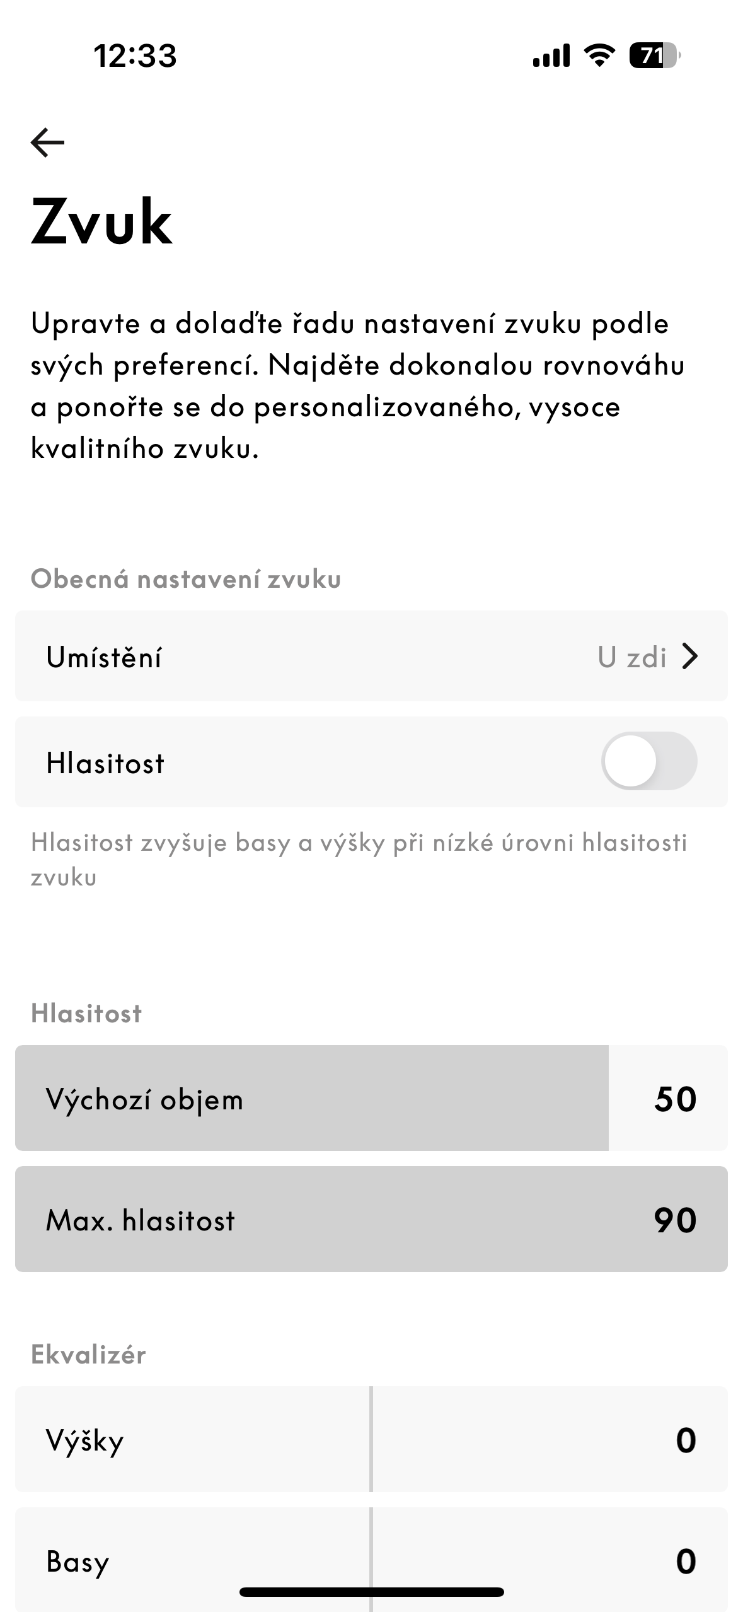Screen dimensions: 743x1612
Task: Tap the home indicator bar
Action: [x=371, y=1592]
